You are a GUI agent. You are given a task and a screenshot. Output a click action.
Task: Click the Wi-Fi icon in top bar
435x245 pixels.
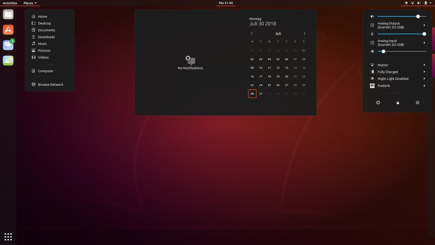(413, 3)
